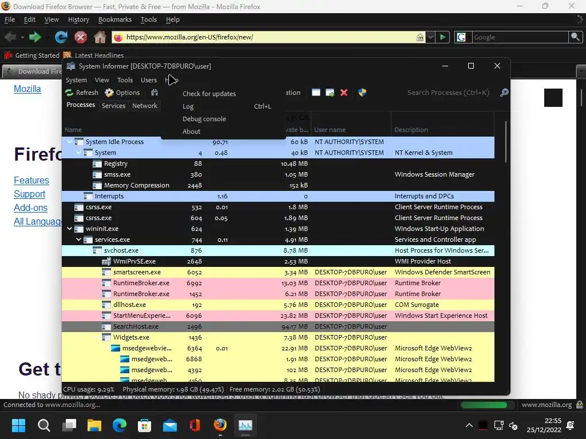
Task: Open Debug console from menu
Action: (x=204, y=119)
